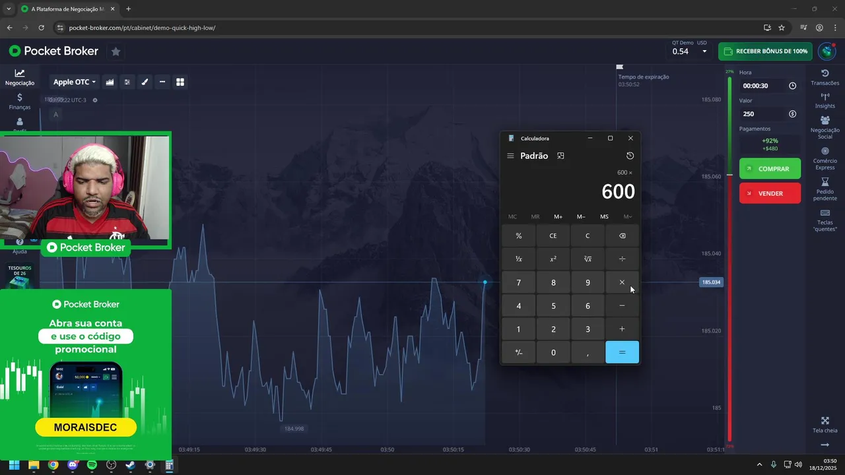Image resolution: width=845 pixels, height=475 pixels.
Task: Open Discord from the taskbar
Action: pos(73,465)
